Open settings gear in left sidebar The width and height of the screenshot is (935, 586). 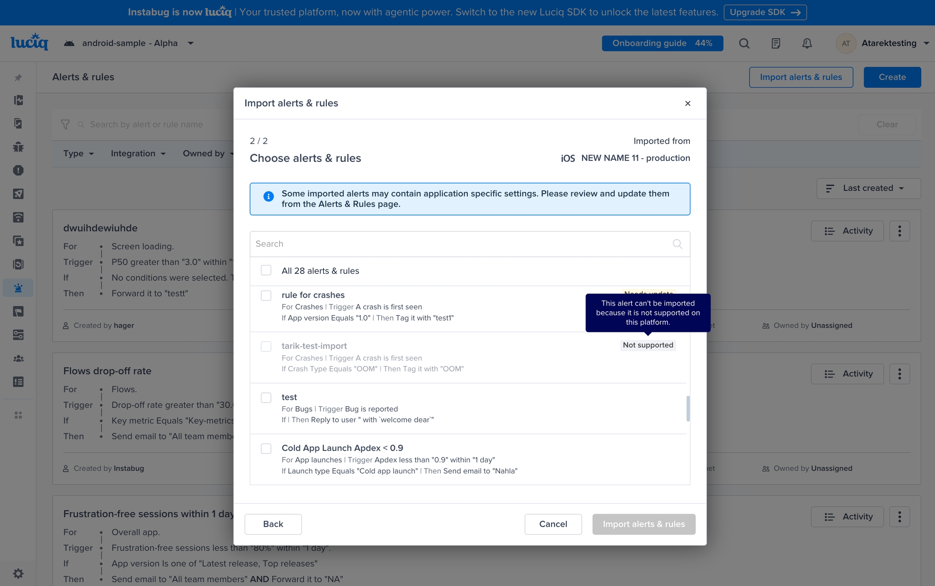(18, 573)
